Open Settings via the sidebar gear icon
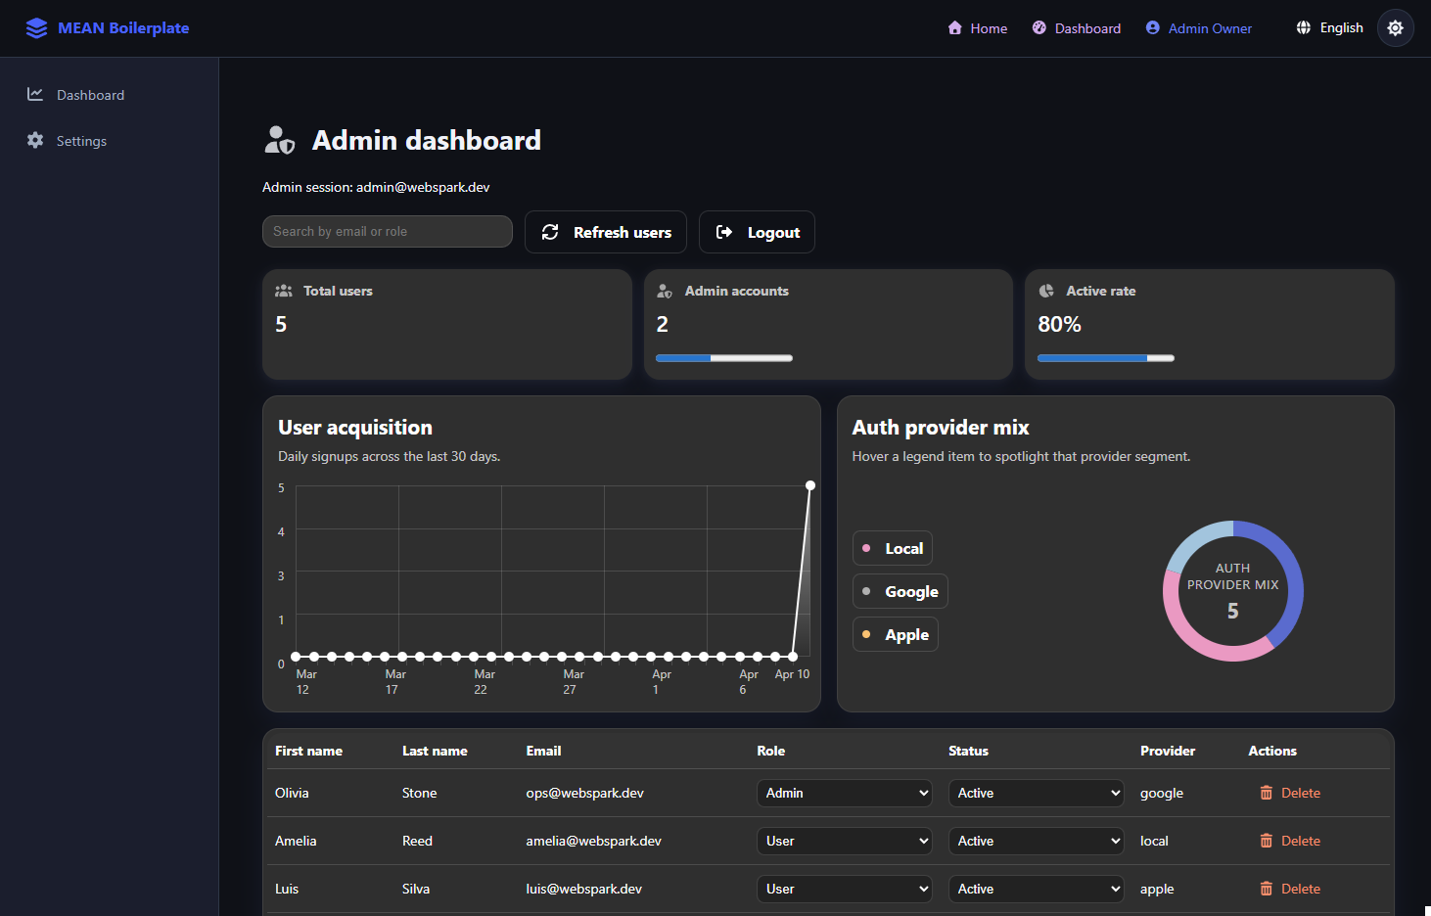The image size is (1431, 916). [x=35, y=140]
